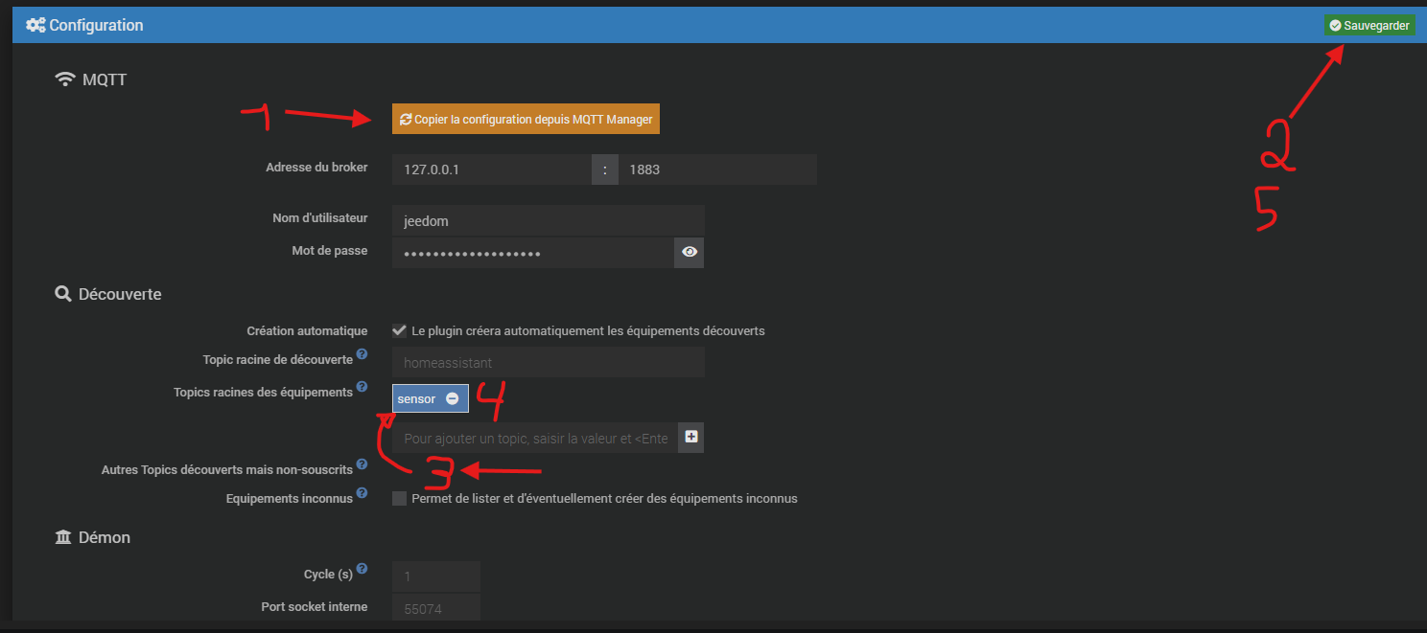
Task: Click the Mot de passe label
Action: 330,251
